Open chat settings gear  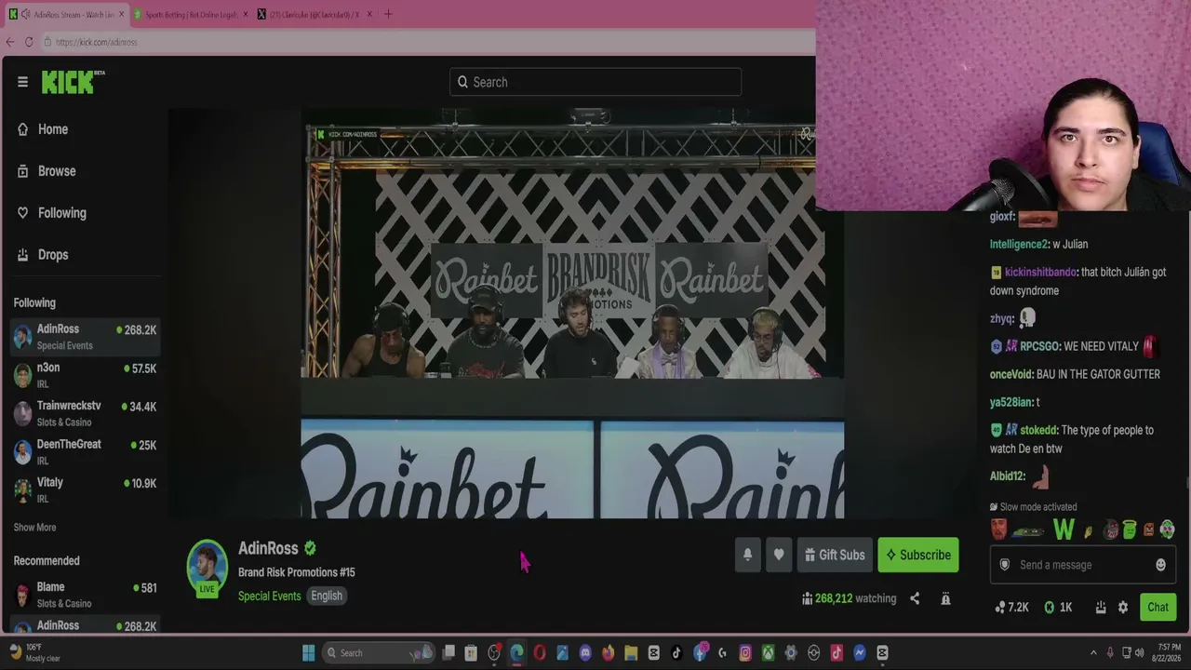(1123, 607)
